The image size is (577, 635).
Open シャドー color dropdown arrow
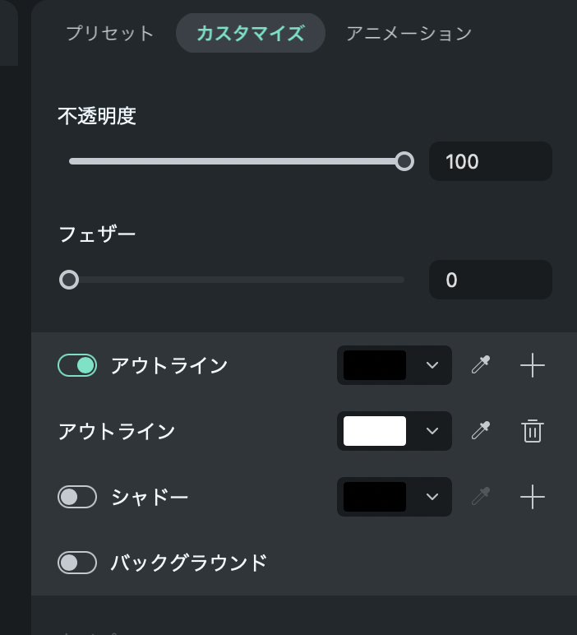pyautogui.click(x=432, y=497)
